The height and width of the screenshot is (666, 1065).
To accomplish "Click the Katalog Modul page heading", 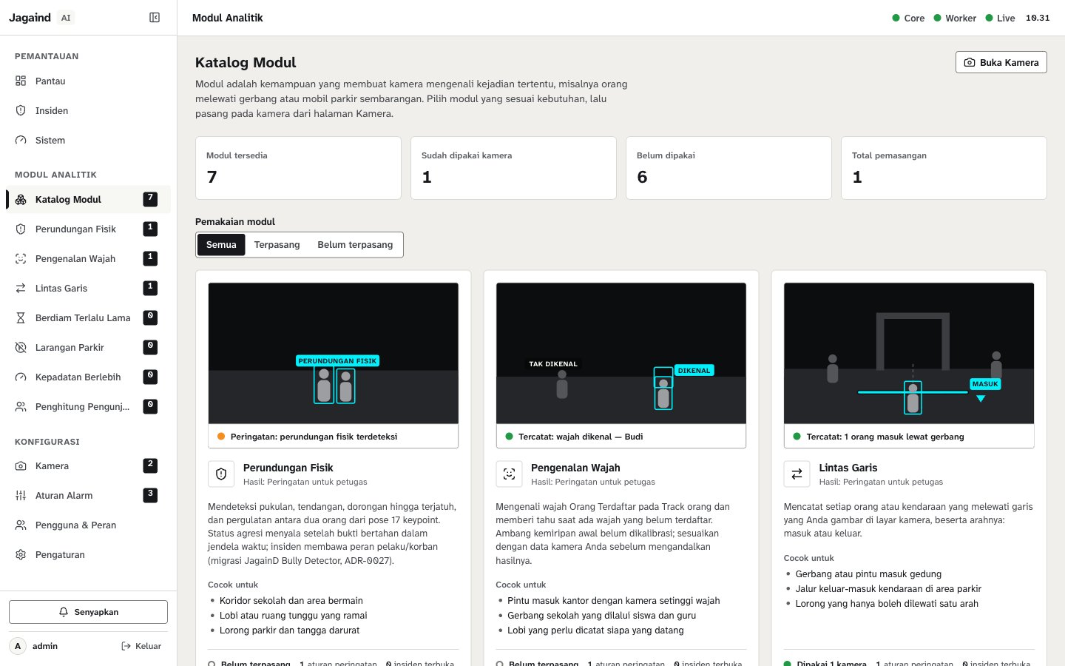I will click(246, 63).
